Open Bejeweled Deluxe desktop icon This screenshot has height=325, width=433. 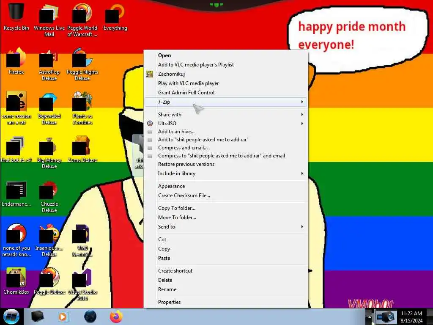[49, 108]
